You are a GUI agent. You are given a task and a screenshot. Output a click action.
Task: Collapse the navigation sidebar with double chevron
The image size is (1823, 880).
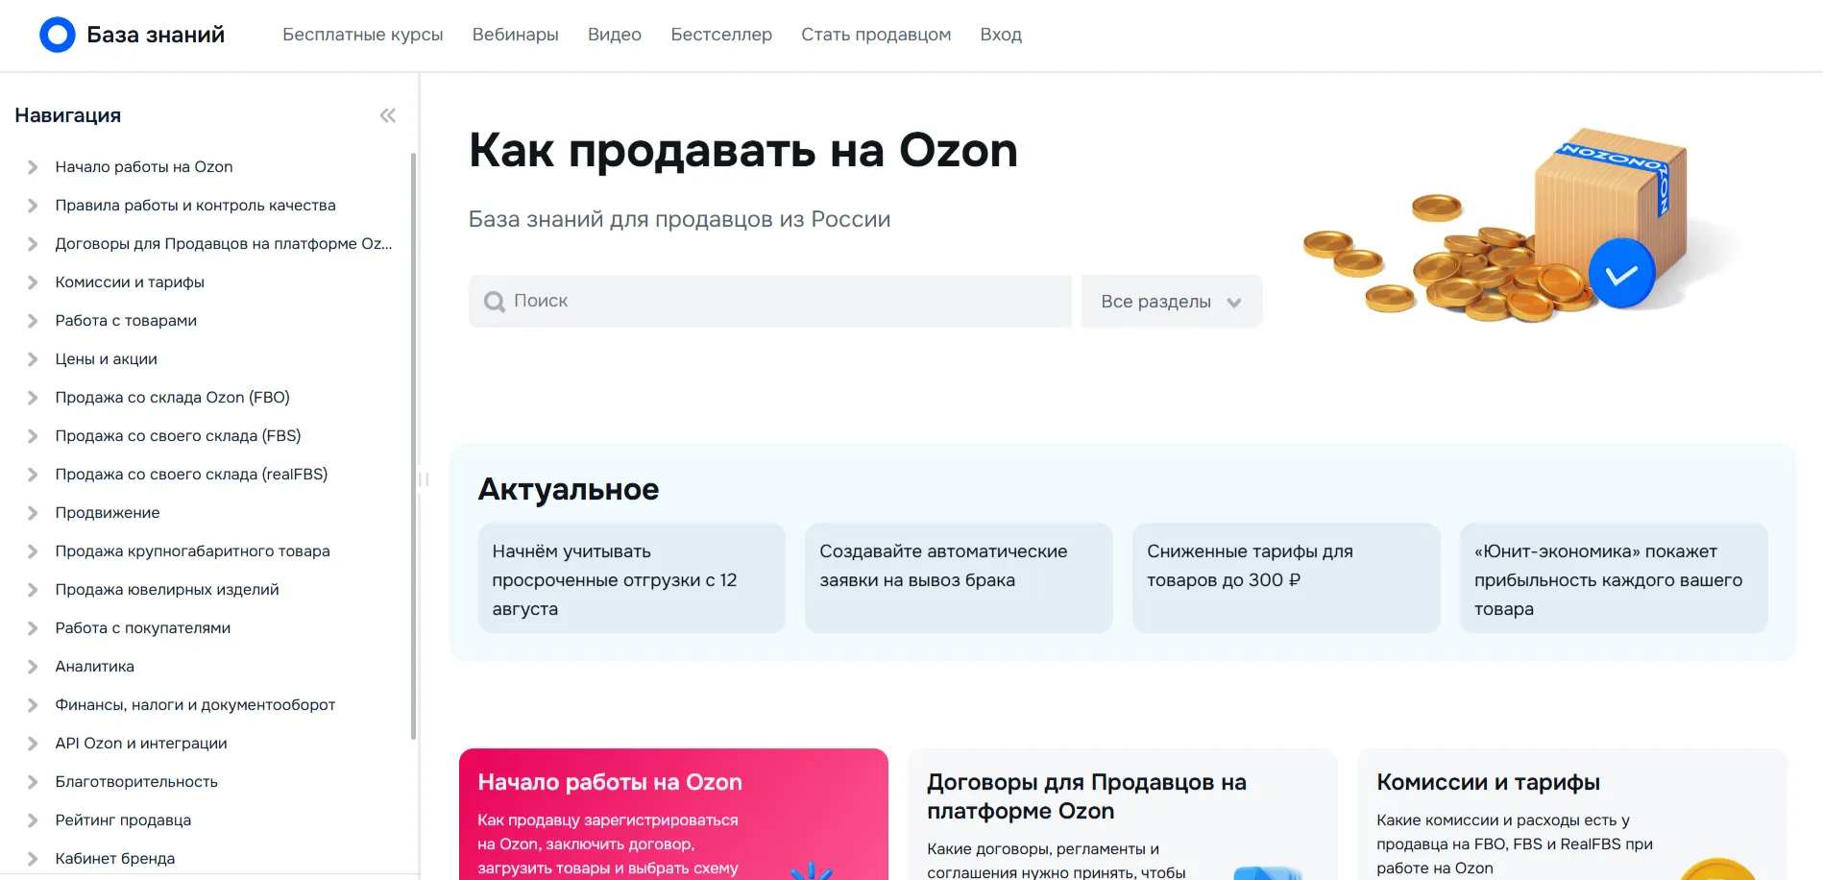click(x=388, y=116)
